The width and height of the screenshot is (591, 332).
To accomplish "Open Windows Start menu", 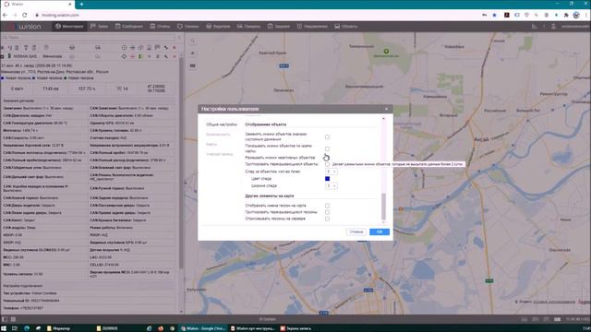I will [5, 328].
